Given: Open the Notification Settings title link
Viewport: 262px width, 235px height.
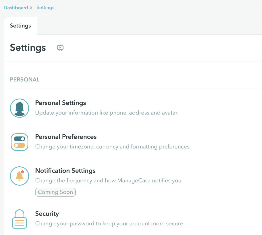Looking at the screenshot, I should click(65, 171).
